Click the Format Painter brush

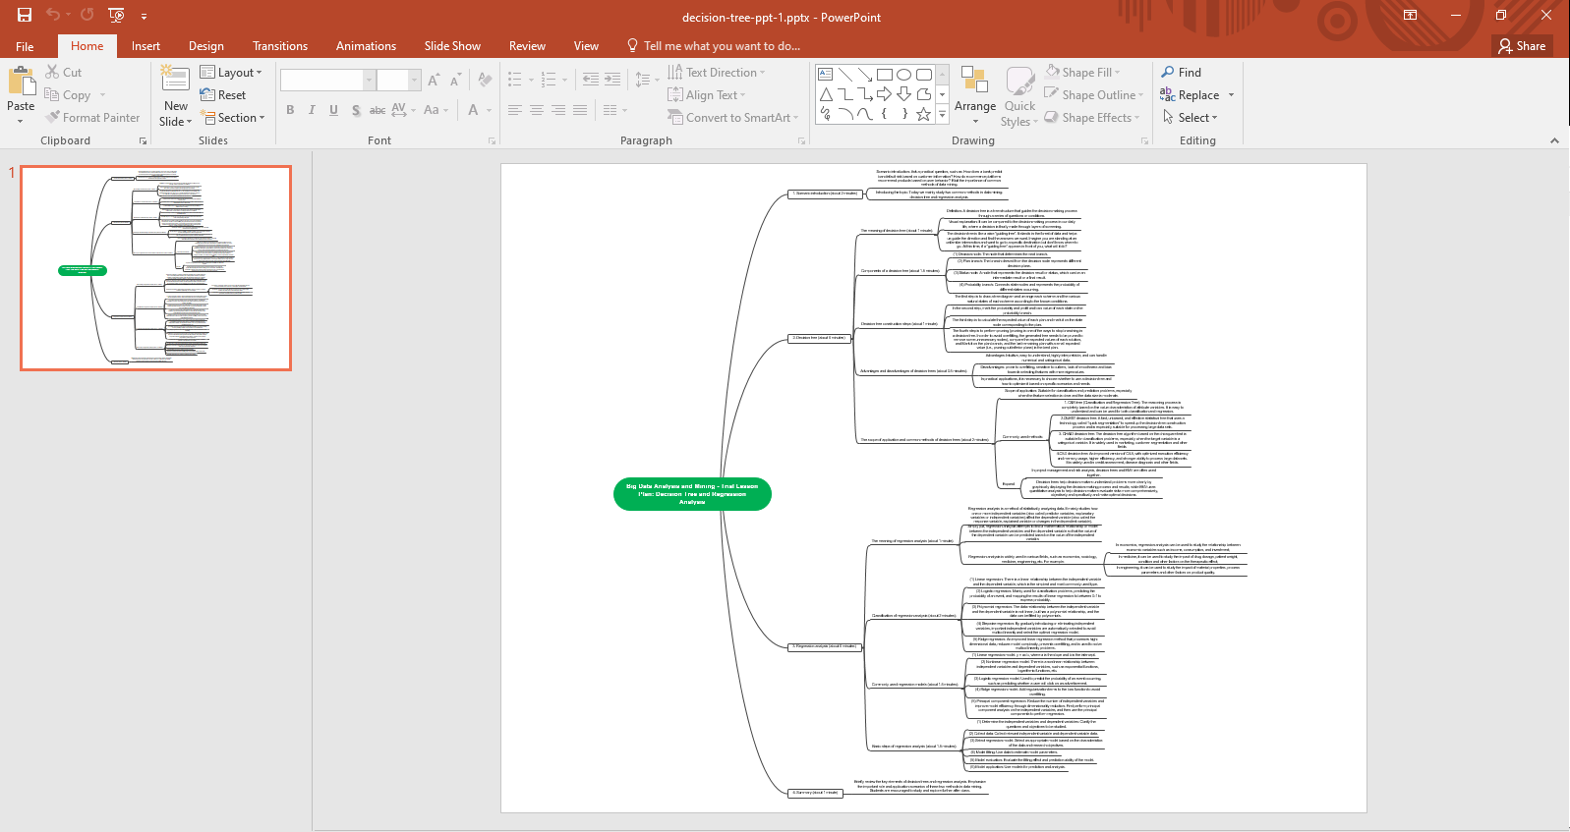pos(92,118)
